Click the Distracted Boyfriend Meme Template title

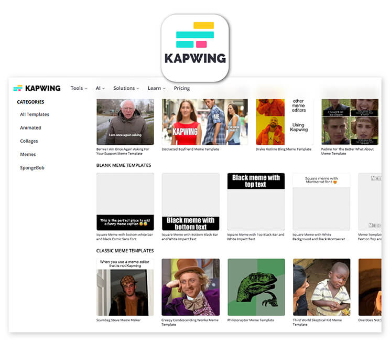(190, 149)
